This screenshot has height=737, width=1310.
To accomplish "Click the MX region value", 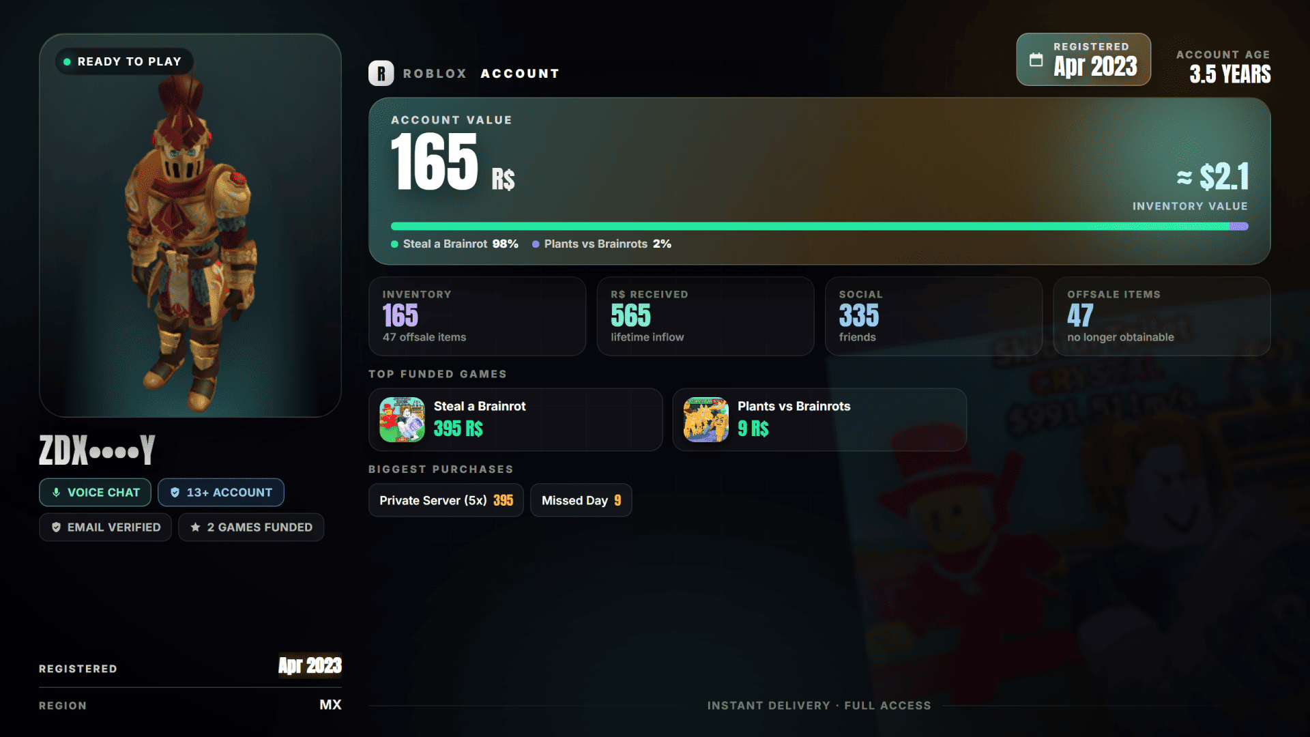I will (x=330, y=704).
